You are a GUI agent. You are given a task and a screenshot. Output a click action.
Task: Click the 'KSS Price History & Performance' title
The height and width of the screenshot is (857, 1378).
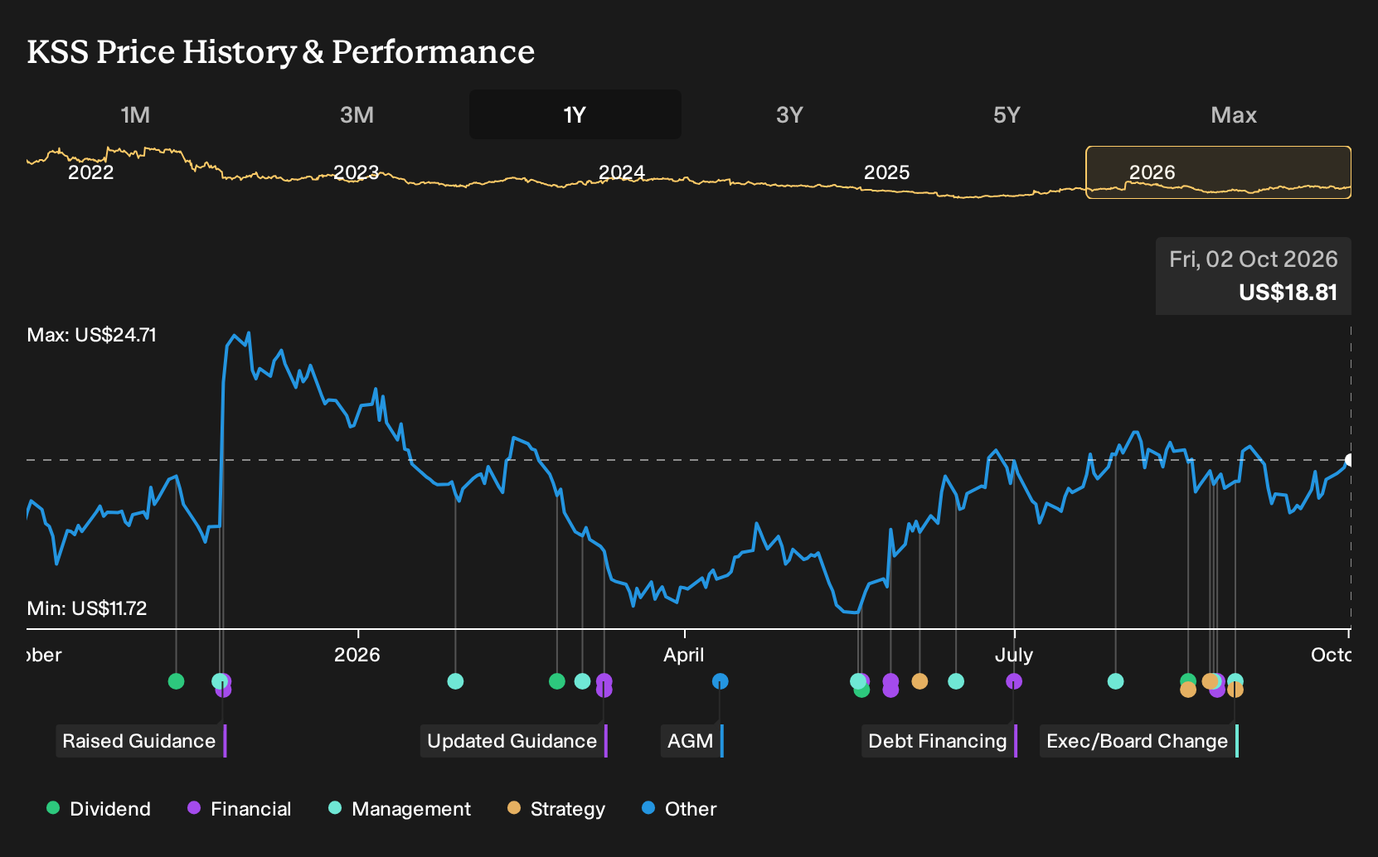(281, 51)
